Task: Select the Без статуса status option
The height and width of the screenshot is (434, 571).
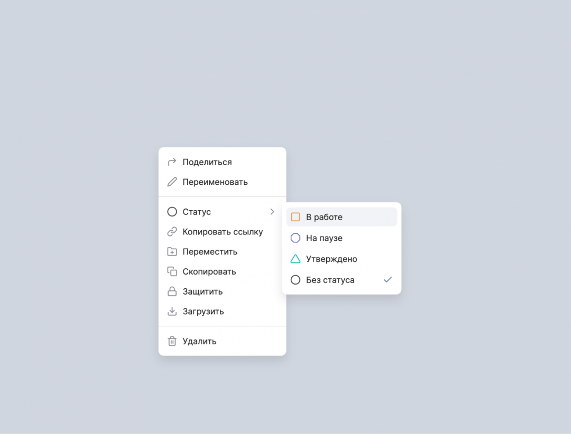Action: click(342, 280)
